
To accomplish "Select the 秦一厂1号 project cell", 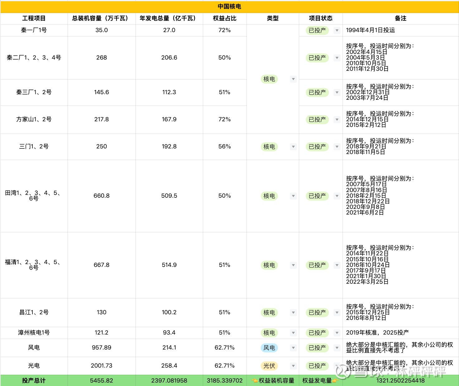I will [34, 30].
